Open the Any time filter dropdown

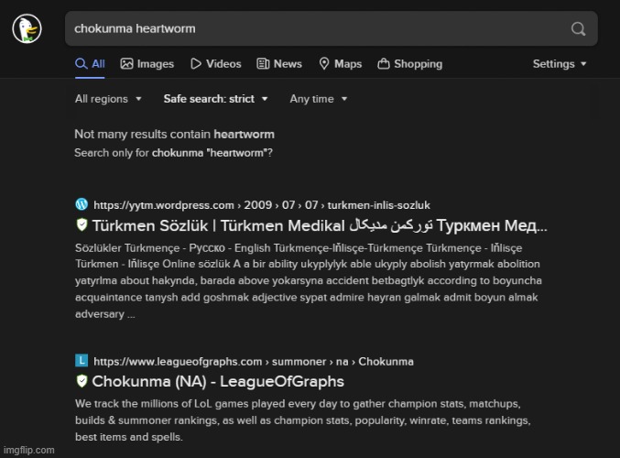[317, 99]
